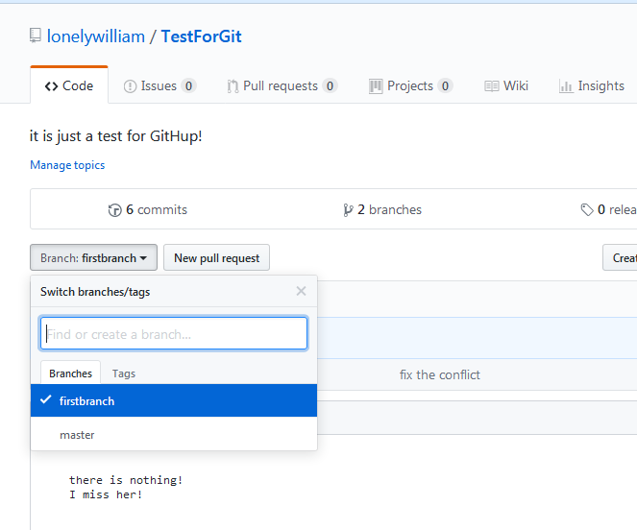
Task: Click the Projects board icon
Action: [x=376, y=86]
